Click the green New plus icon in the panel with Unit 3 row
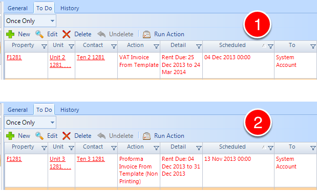Screen dimensions: 317x193 [10, 136]
